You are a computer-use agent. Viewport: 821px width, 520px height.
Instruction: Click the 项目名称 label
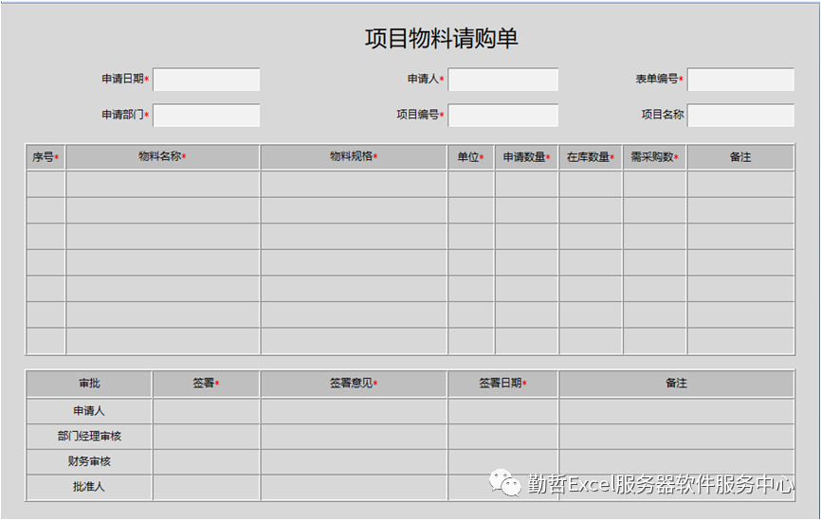663,115
